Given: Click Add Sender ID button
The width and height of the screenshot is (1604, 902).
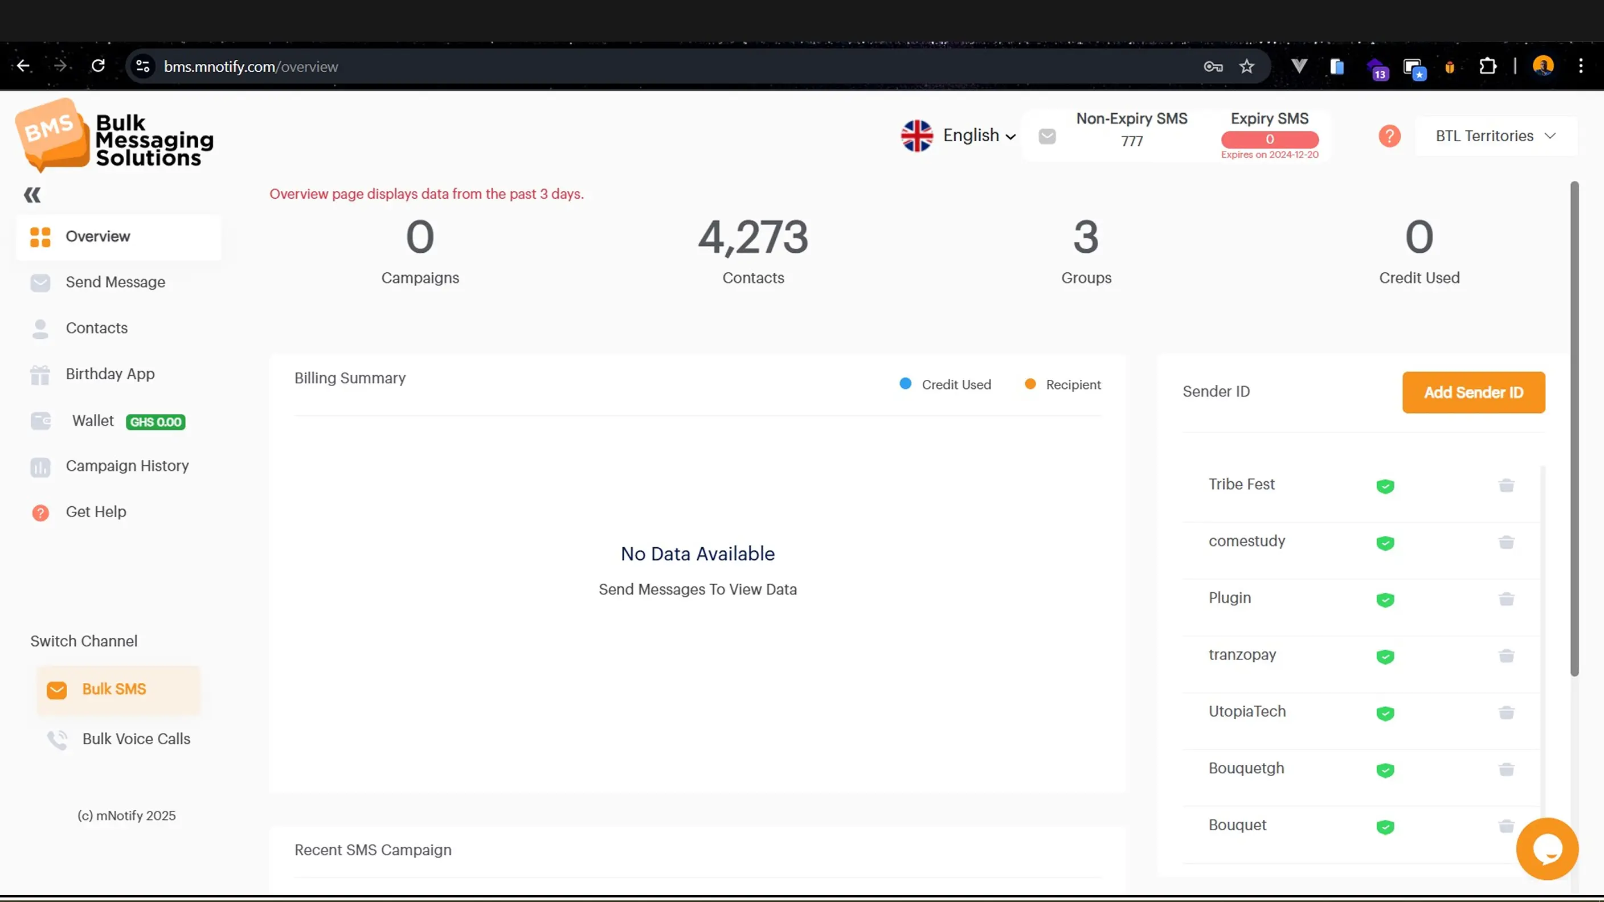Looking at the screenshot, I should point(1472,392).
